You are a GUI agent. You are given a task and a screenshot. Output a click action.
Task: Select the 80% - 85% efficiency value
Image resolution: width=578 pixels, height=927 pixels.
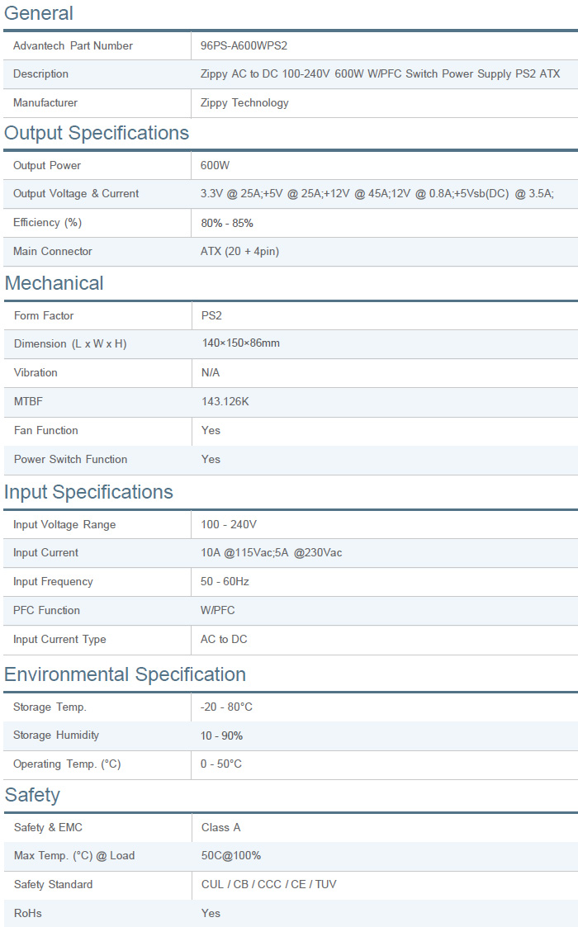(x=226, y=223)
